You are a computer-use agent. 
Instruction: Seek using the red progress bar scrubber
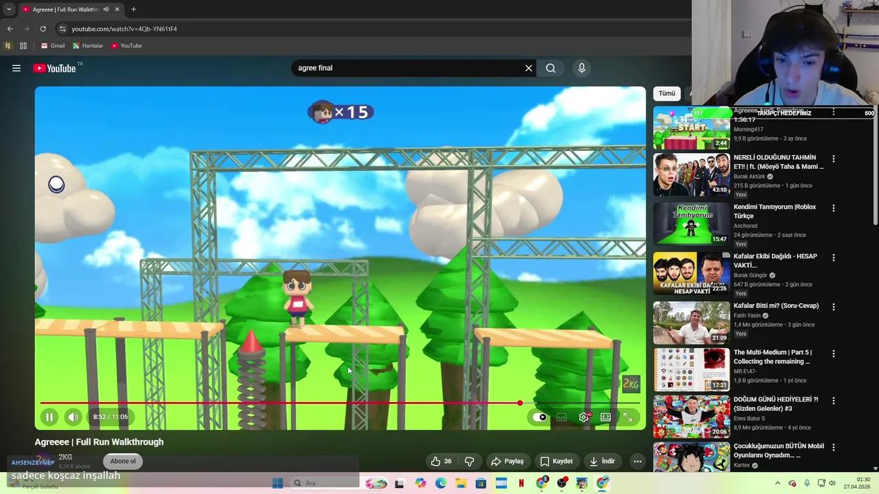pyautogui.click(x=520, y=403)
